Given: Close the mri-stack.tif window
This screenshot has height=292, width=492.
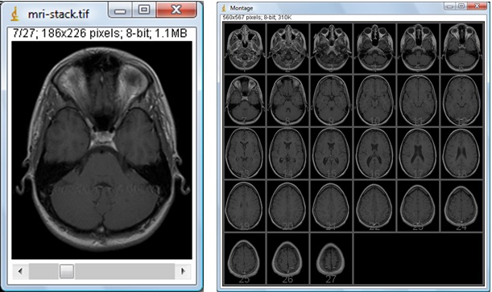Looking at the screenshot, I should [x=176, y=10].
